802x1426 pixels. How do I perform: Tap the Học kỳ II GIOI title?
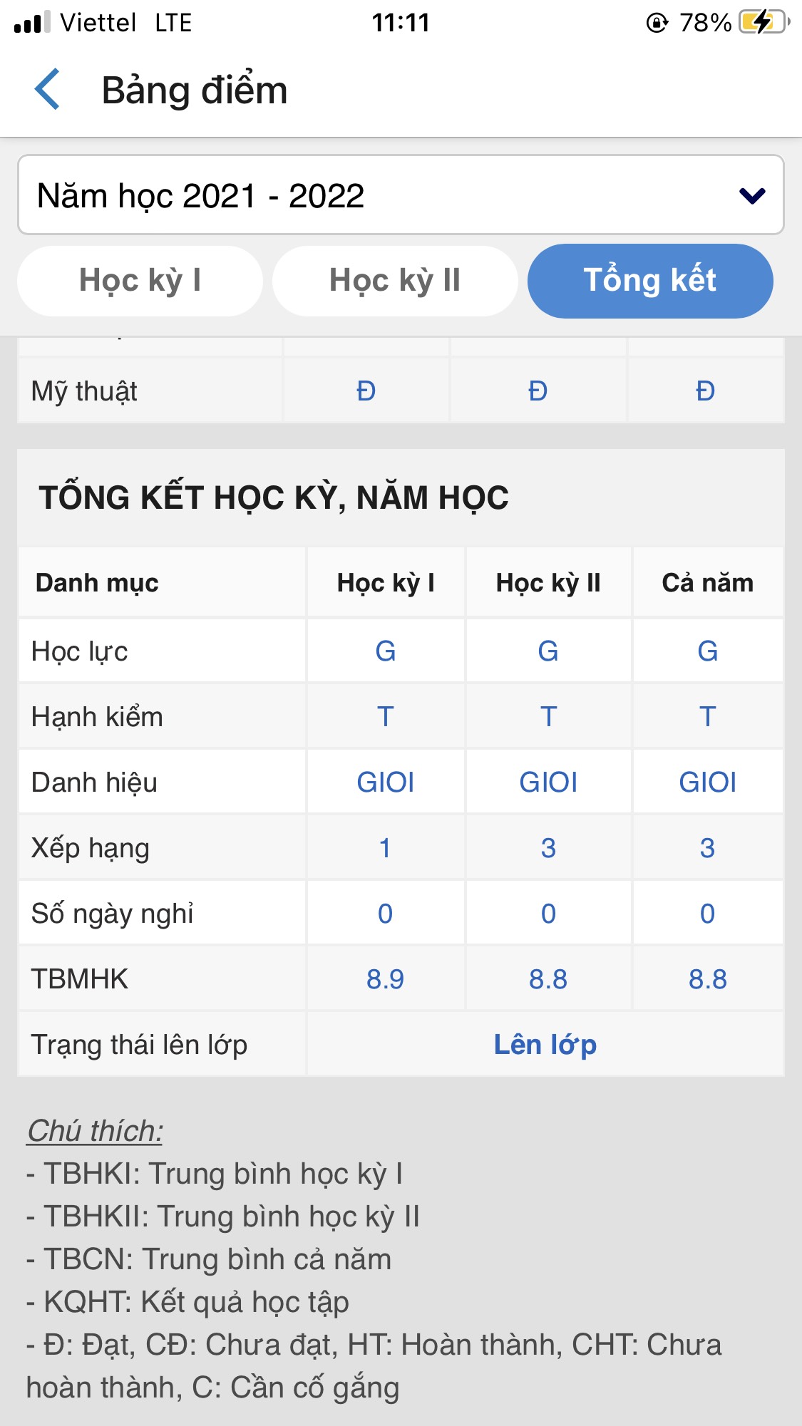point(548,782)
